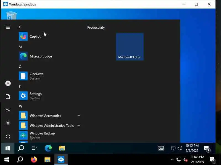Launch Firefox from the host taskbar

click(x=34, y=159)
